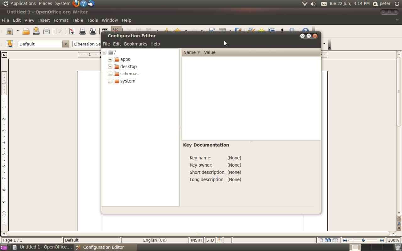
Task: Click the Page Preview icon
Action: [x=93, y=31]
